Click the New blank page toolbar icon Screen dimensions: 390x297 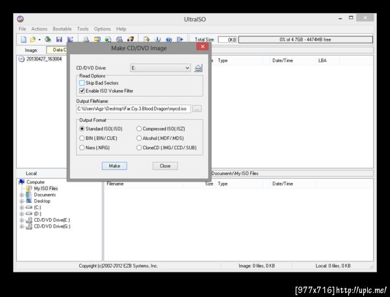pyautogui.click(x=23, y=40)
